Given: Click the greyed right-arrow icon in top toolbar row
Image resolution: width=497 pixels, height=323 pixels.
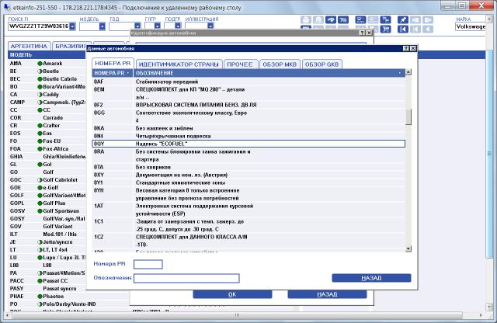Looking at the screenshot, I should (428, 20).
